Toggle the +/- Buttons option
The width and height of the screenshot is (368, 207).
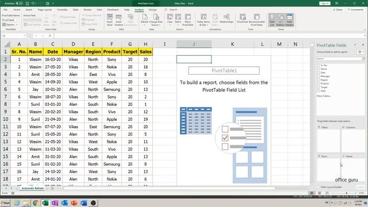(x=281, y=20)
